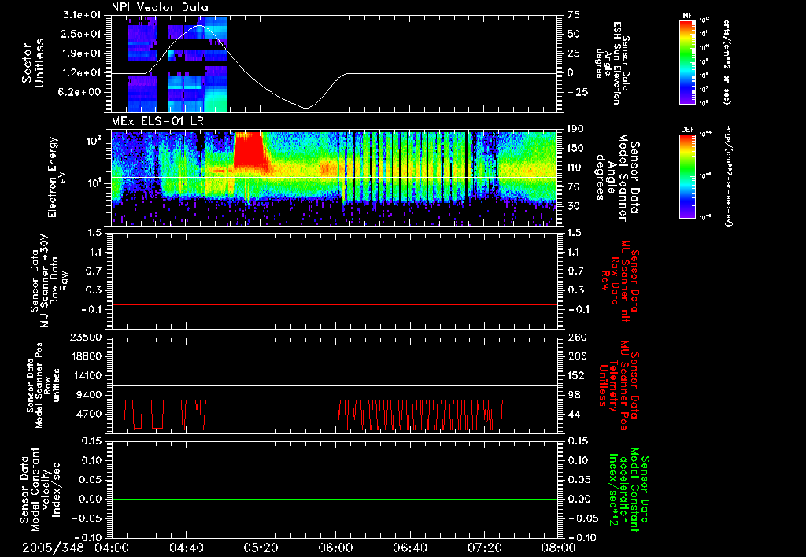This screenshot has height=557, width=806.
Task: Click the white horizontal line in scanner position panel
Action: (x=335, y=385)
